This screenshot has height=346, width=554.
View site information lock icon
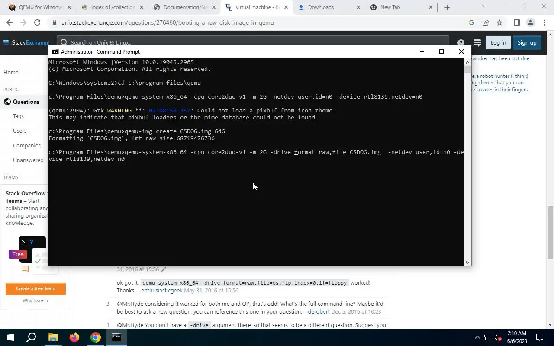(54, 22)
